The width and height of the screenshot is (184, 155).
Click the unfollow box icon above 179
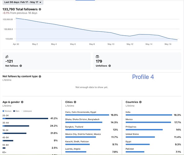click(x=97, y=57)
